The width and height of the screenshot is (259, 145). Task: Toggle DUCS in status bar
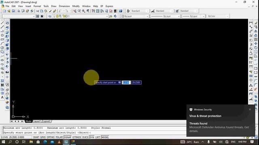point(85,137)
